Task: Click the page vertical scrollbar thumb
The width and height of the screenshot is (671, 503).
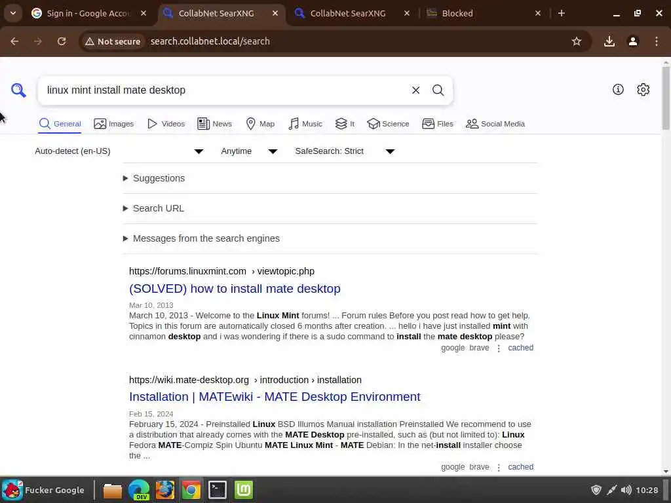Action: pyautogui.click(x=666, y=98)
